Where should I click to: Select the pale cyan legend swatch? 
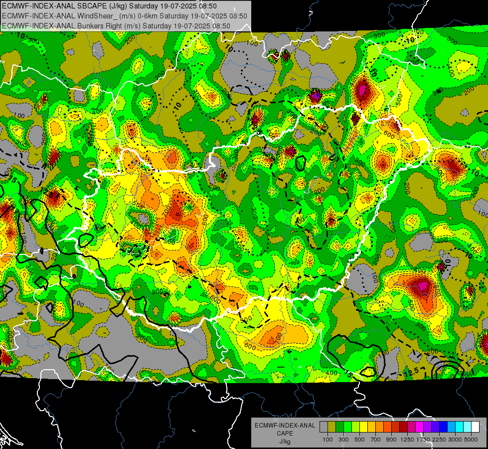click(468, 427)
